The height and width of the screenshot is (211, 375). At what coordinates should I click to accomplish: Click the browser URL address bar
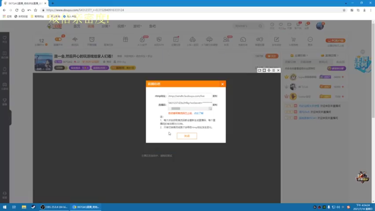(191, 10)
